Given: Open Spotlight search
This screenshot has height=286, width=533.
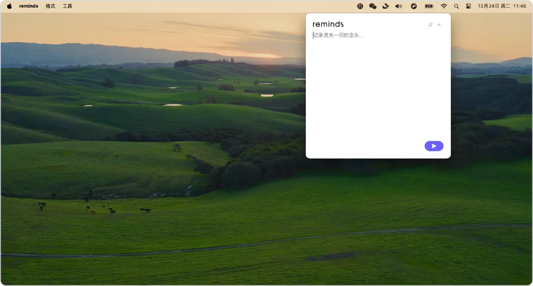Looking at the screenshot, I should click(456, 6).
